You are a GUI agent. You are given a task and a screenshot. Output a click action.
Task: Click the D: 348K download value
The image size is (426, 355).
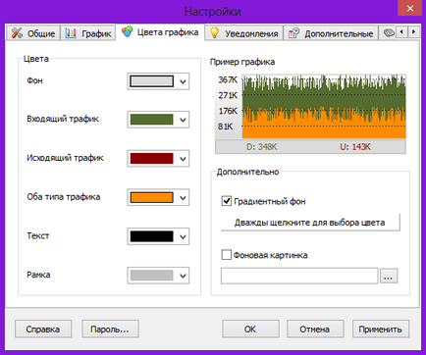point(262,147)
